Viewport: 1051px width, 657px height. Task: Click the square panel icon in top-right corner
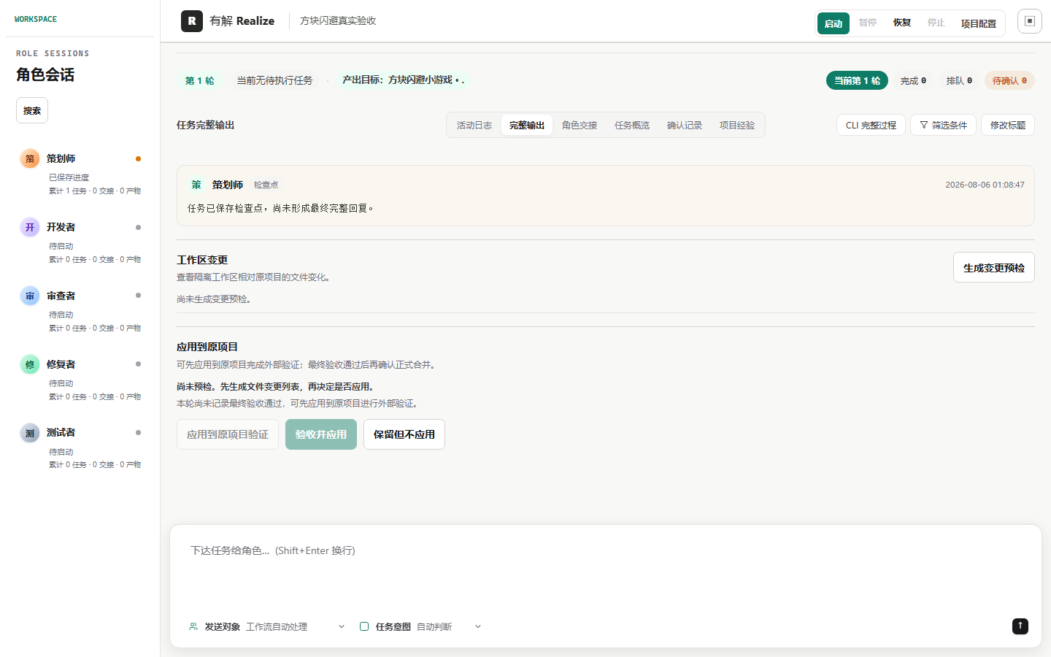tap(1030, 21)
